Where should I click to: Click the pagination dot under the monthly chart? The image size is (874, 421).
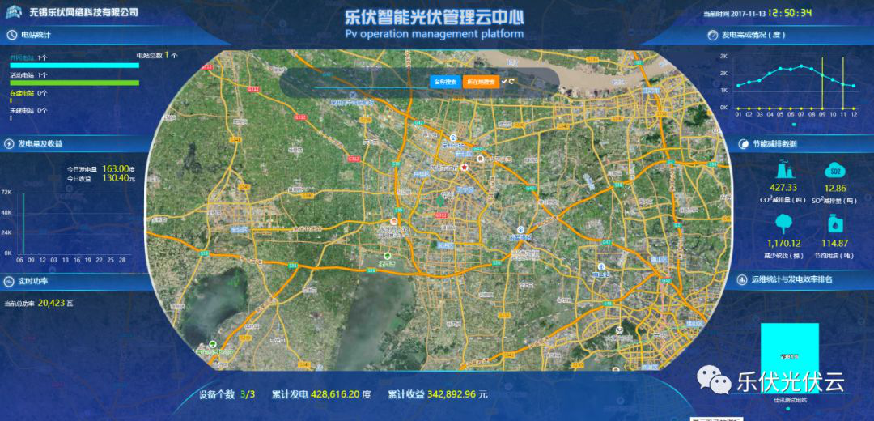793,125
